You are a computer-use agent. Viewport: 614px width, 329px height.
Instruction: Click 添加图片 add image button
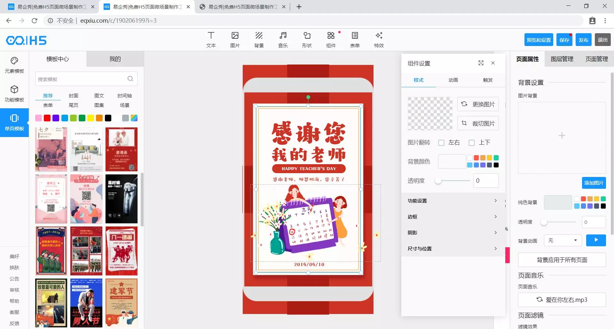pos(594,183)
